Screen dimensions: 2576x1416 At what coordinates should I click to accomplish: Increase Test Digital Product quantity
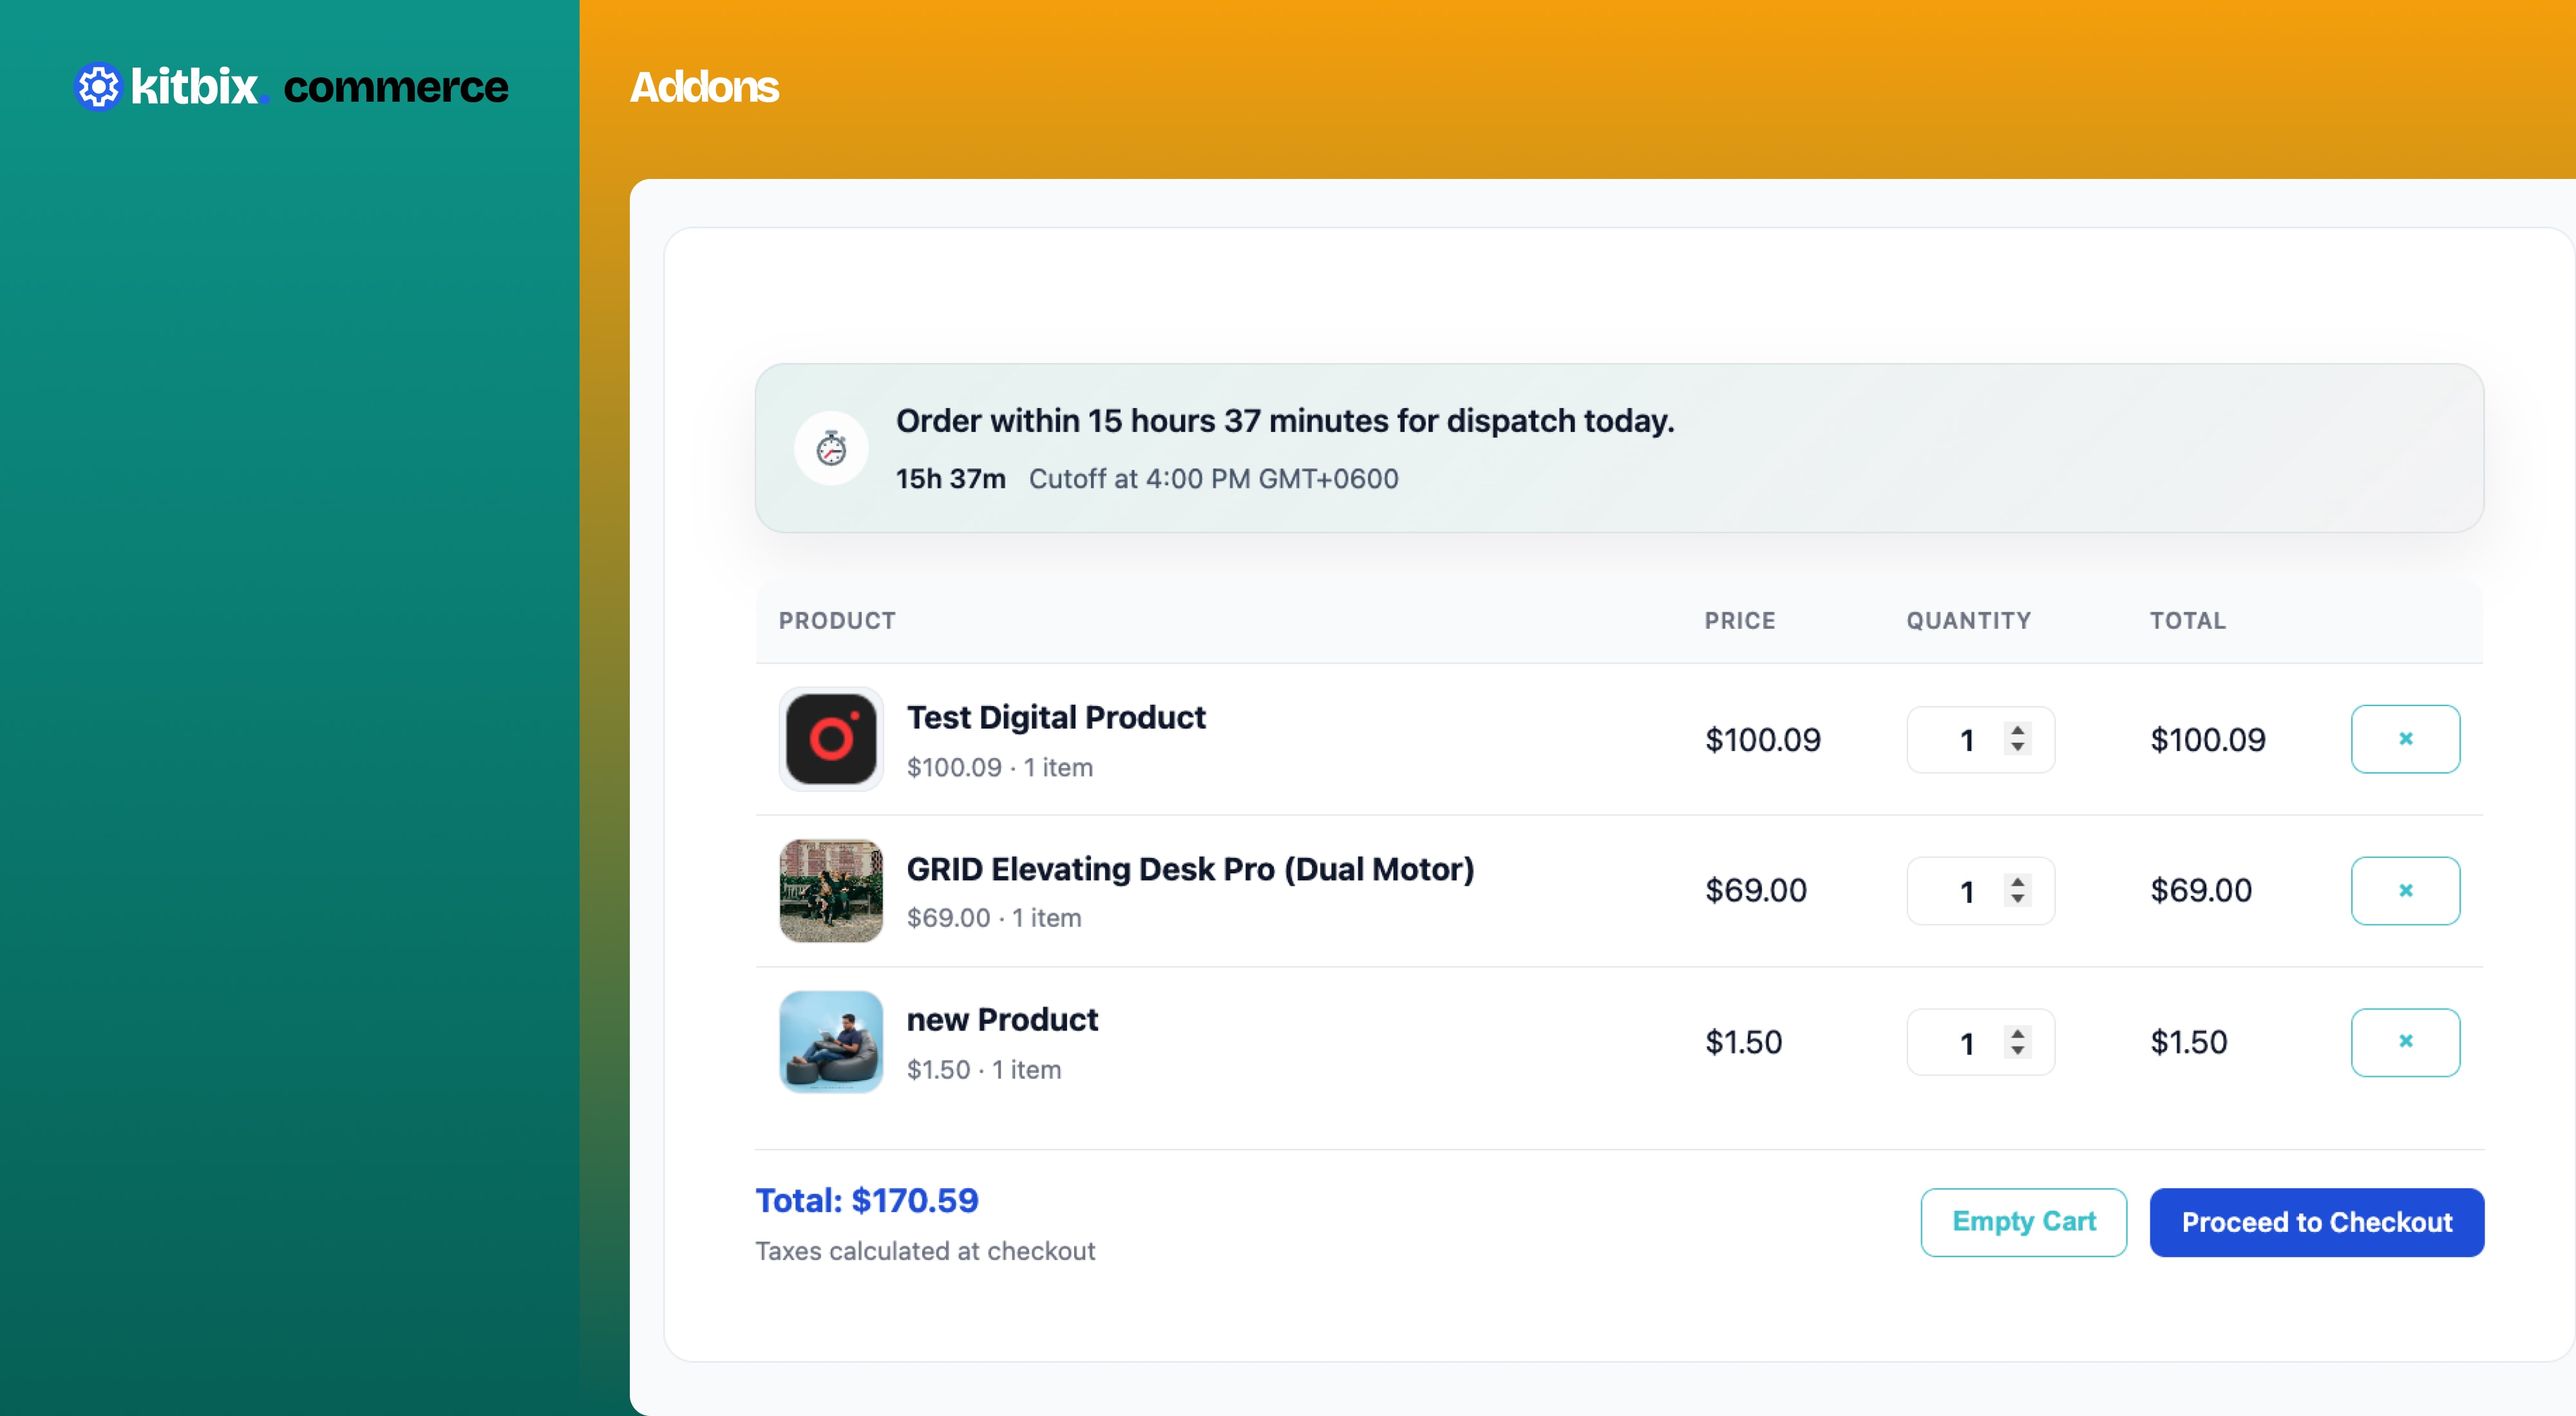[x=2018, y=729]
